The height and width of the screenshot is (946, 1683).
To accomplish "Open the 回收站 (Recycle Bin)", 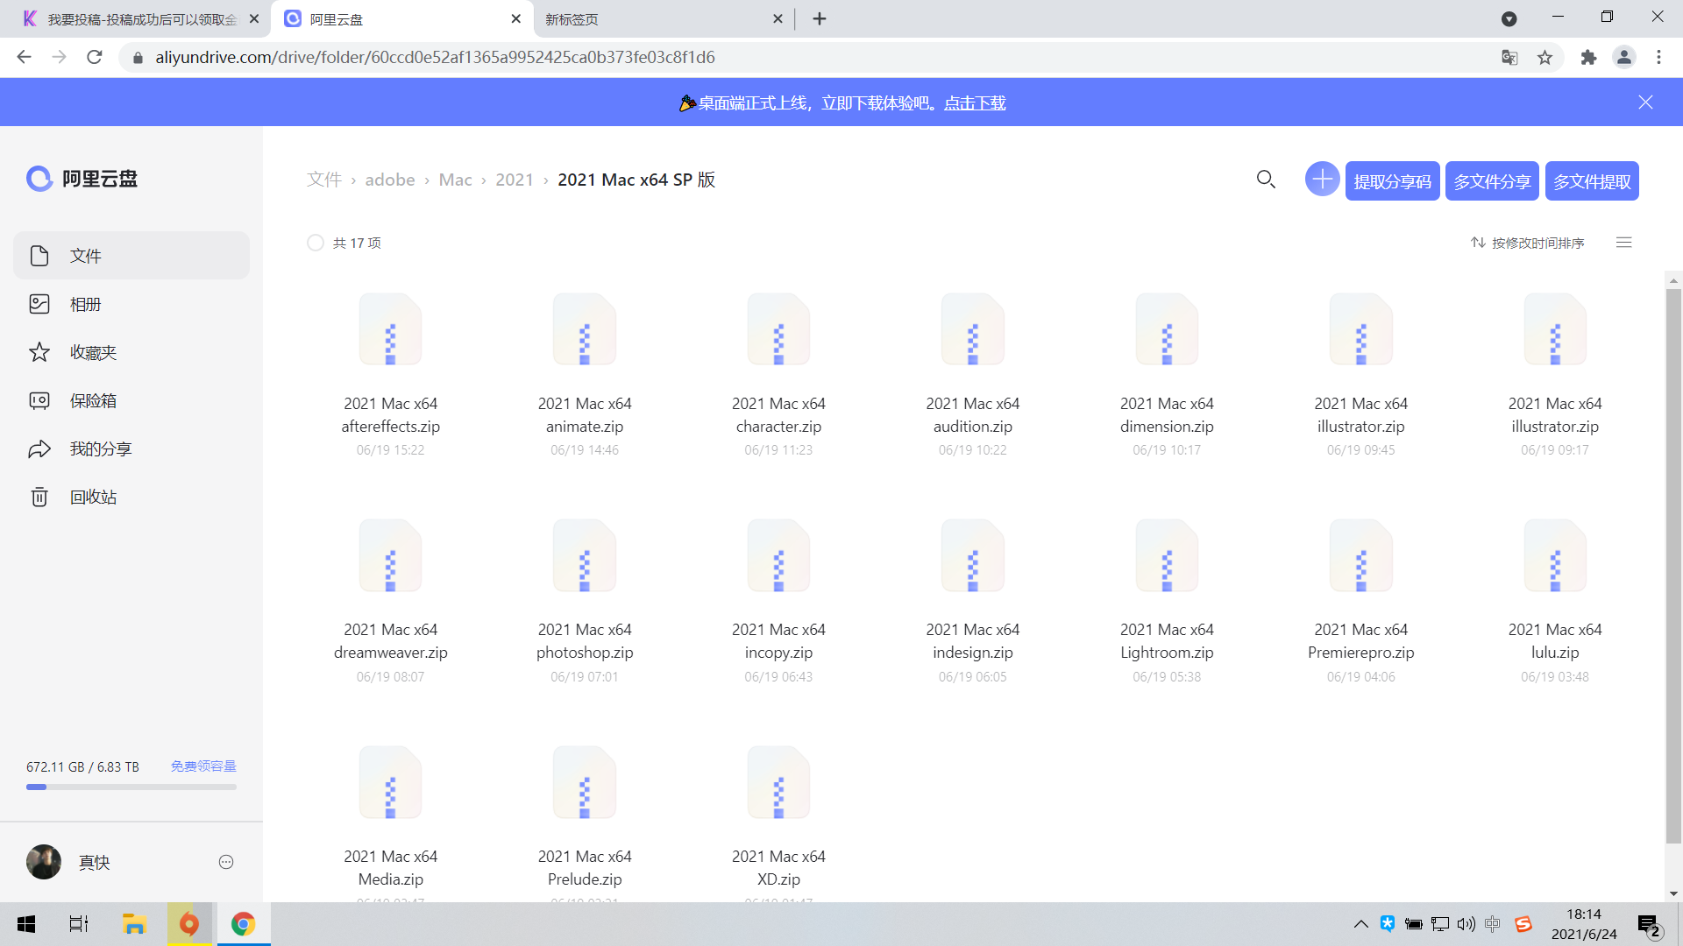I will [x=91, y=497].
